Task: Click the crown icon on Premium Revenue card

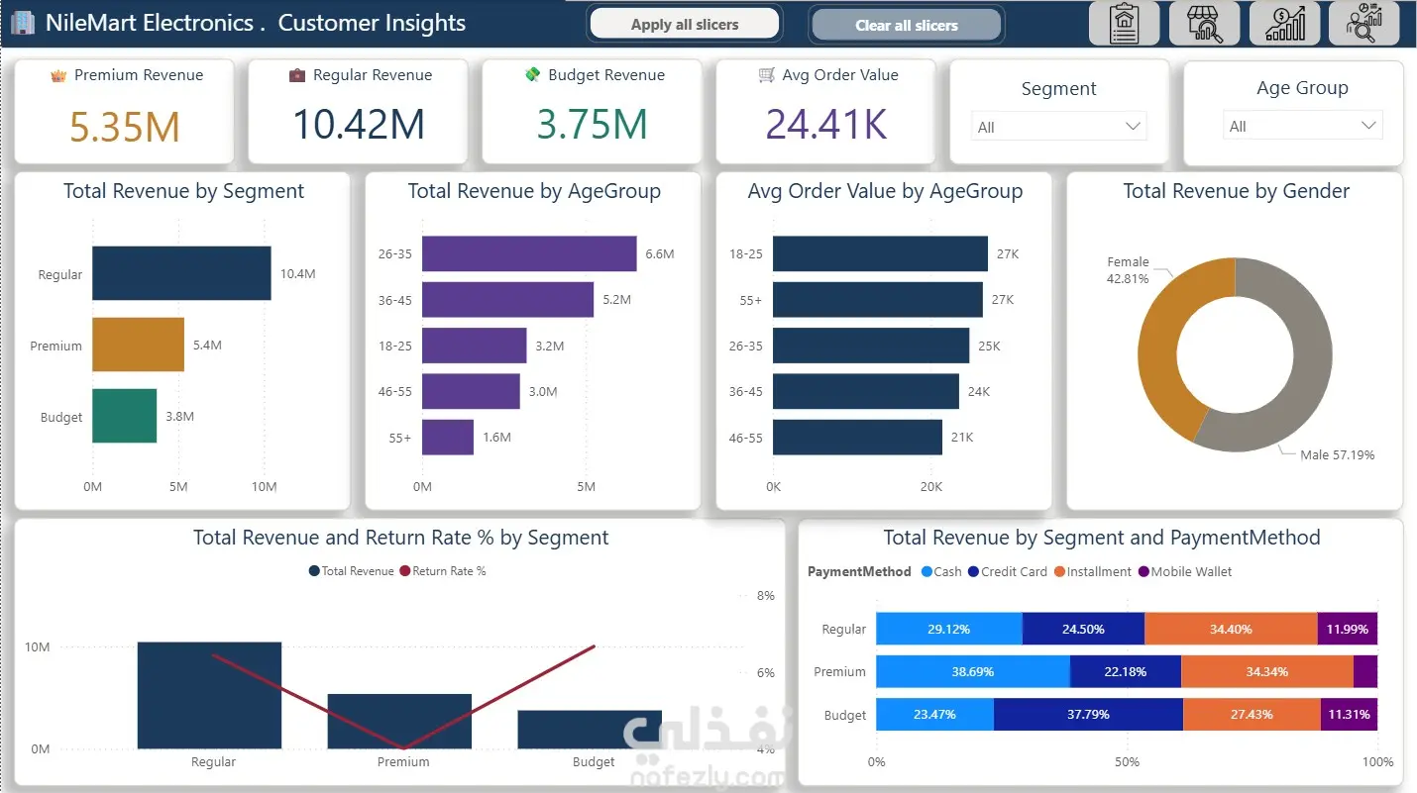Action: pos(57,75)
